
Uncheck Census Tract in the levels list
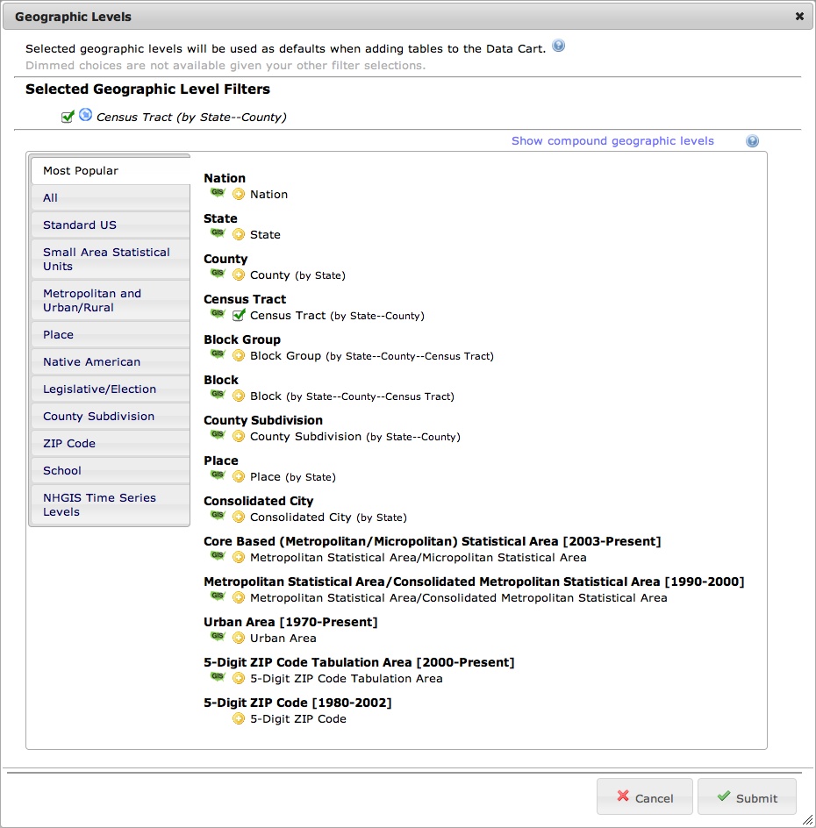pos(239,315)
